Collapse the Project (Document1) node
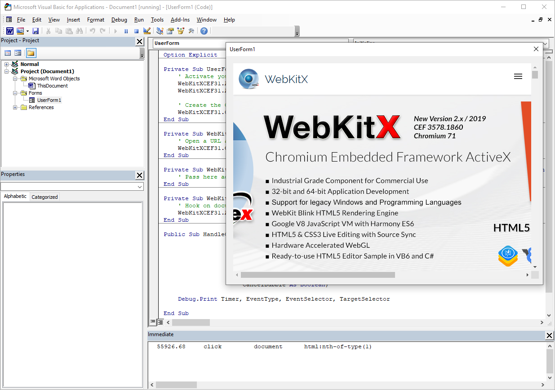 coord(7,71)
